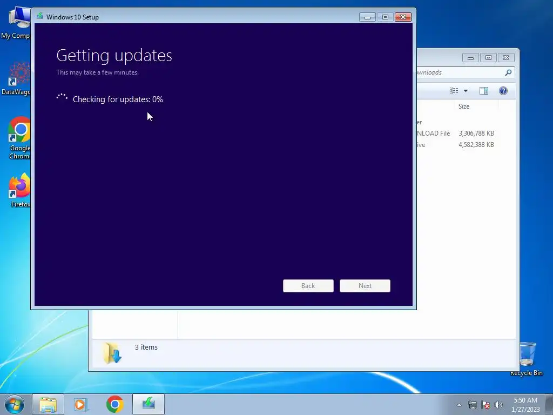
Task: Select the Firefox desktop shortcut
Action: point(19,190)
